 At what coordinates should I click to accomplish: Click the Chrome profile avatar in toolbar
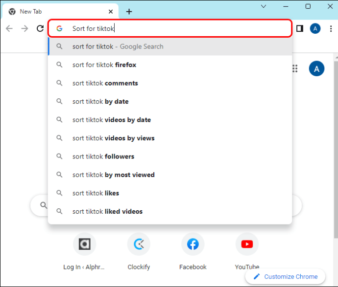tap(315, 29)
